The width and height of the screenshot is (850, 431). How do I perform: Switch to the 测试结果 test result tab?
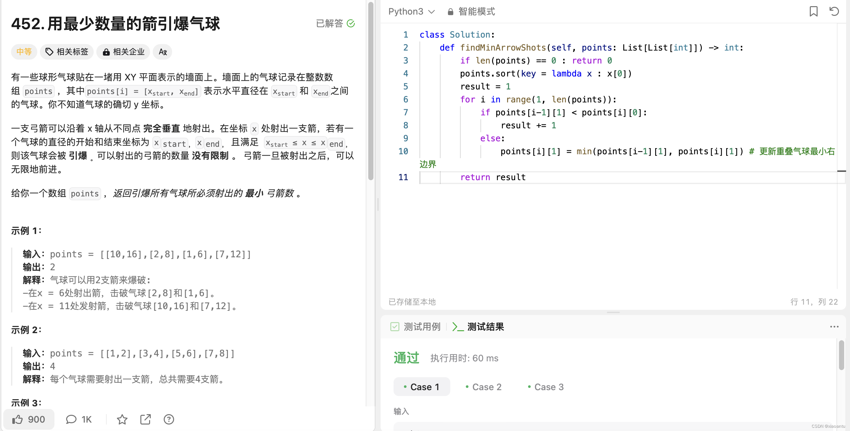click(x=478, y=326)
